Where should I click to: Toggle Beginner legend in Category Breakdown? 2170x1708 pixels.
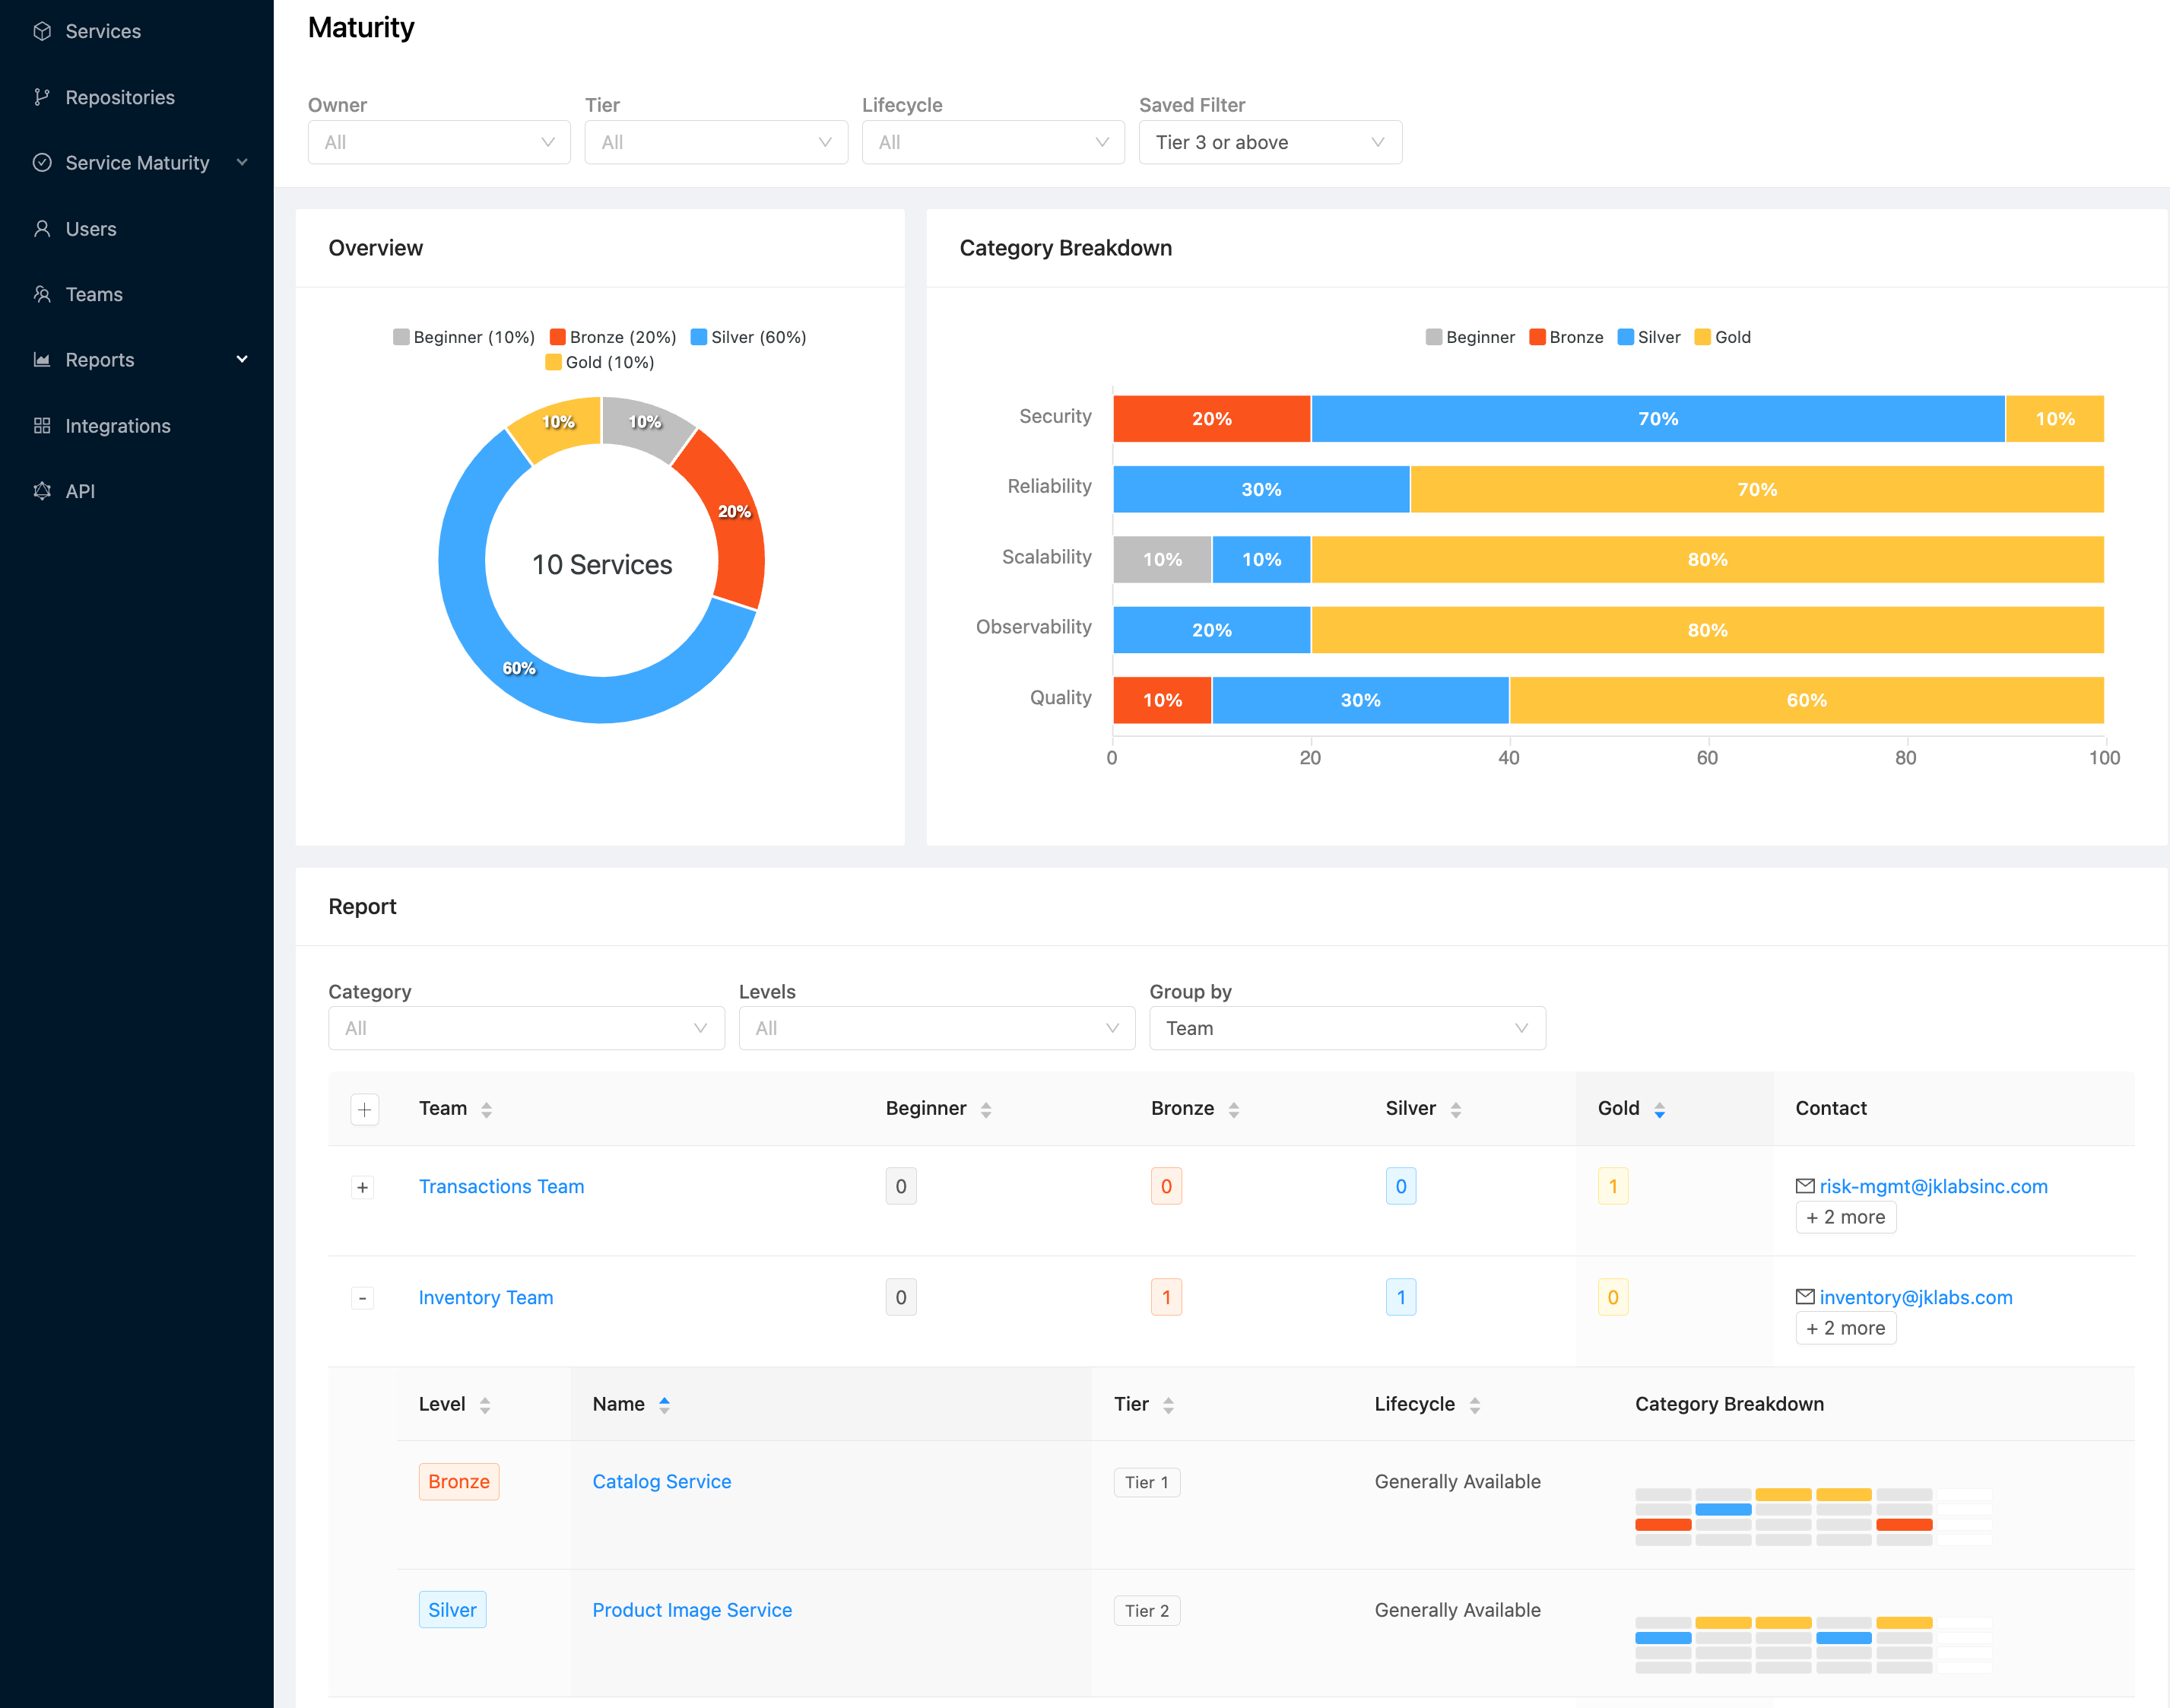point(1470,337)
